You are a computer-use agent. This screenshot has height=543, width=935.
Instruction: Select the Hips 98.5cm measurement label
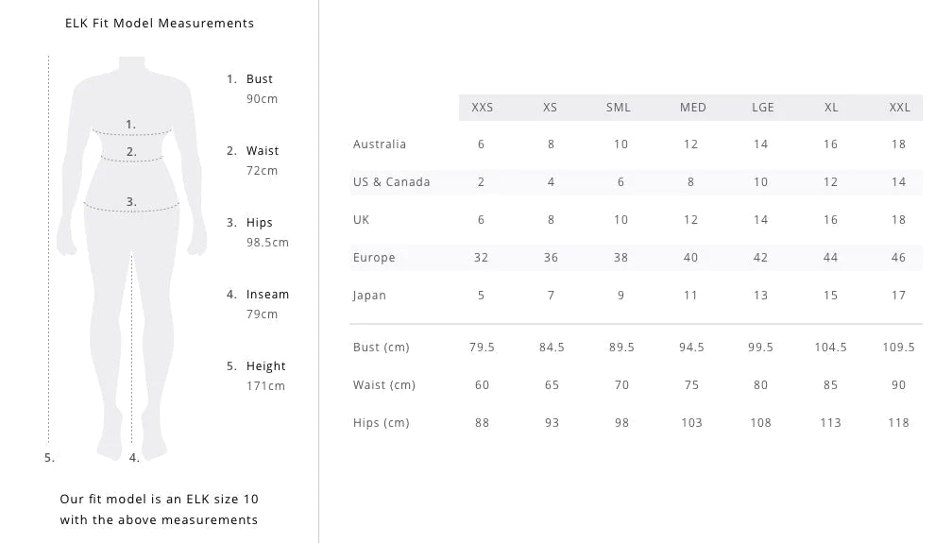pyautogui.click(x=258, y=232)
